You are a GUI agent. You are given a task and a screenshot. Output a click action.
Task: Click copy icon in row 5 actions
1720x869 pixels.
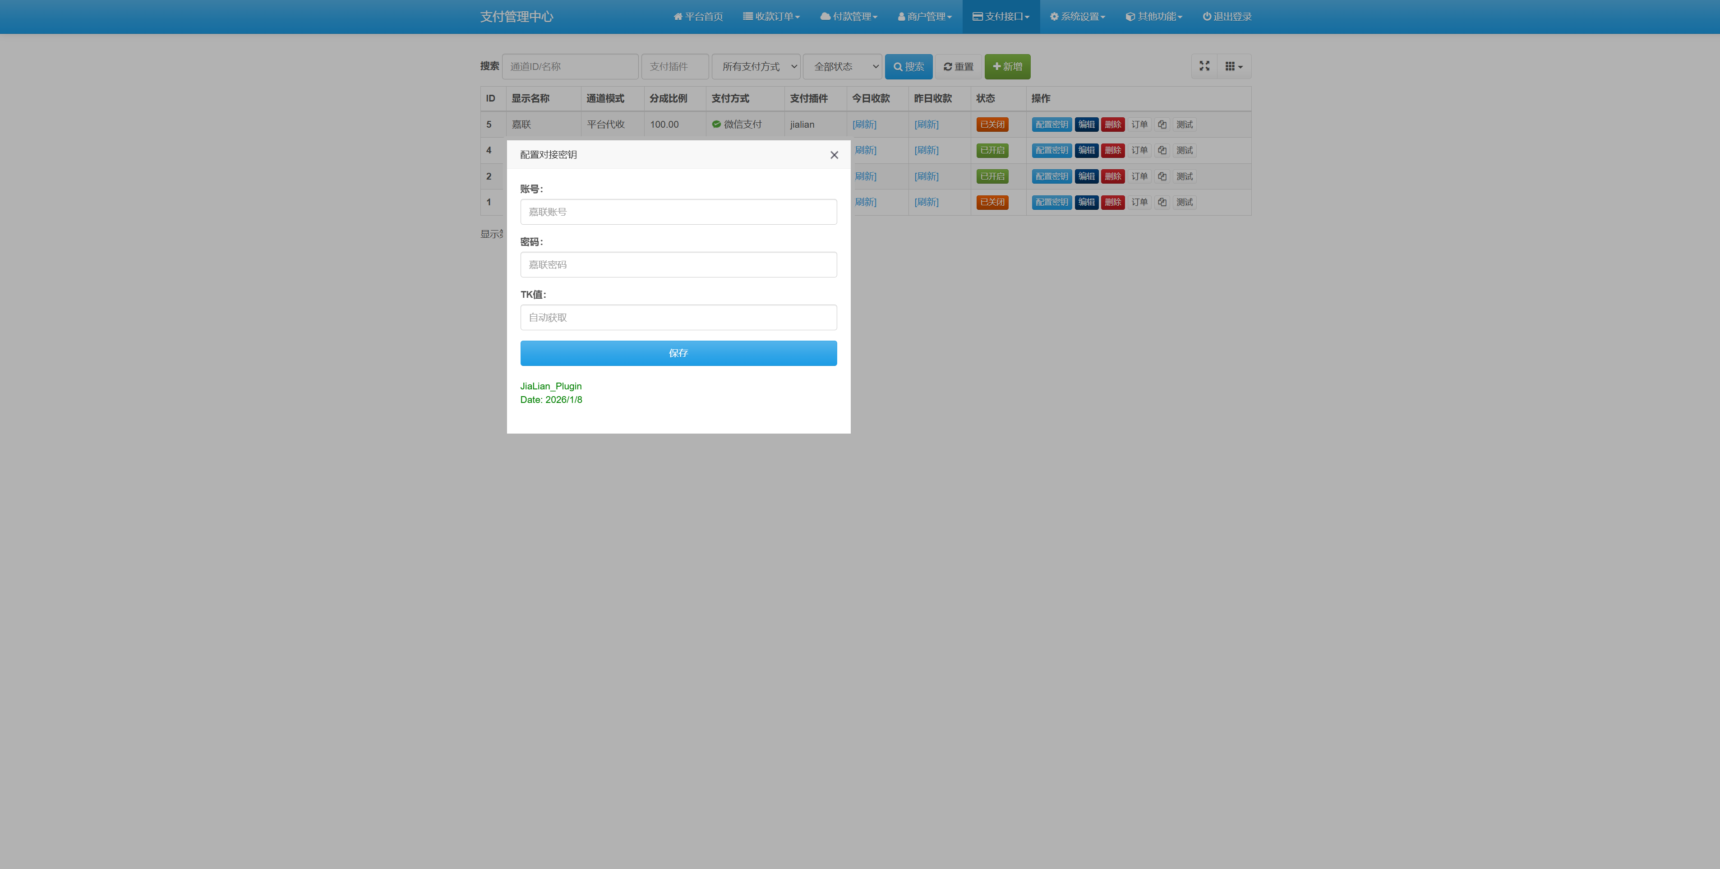1162,124
